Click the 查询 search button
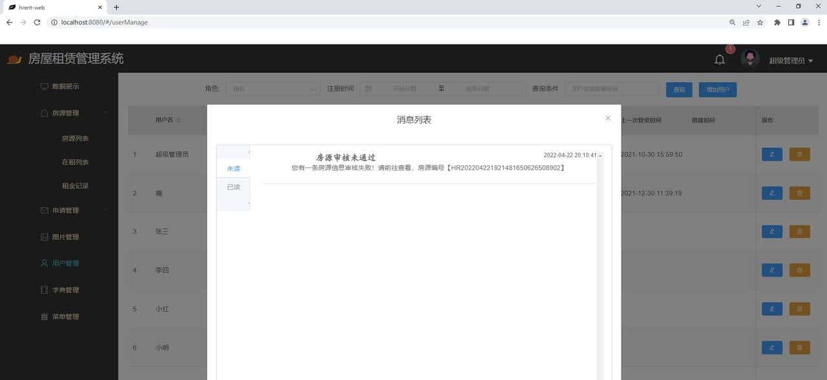827x380 pixels. click(x=679, y=90)
